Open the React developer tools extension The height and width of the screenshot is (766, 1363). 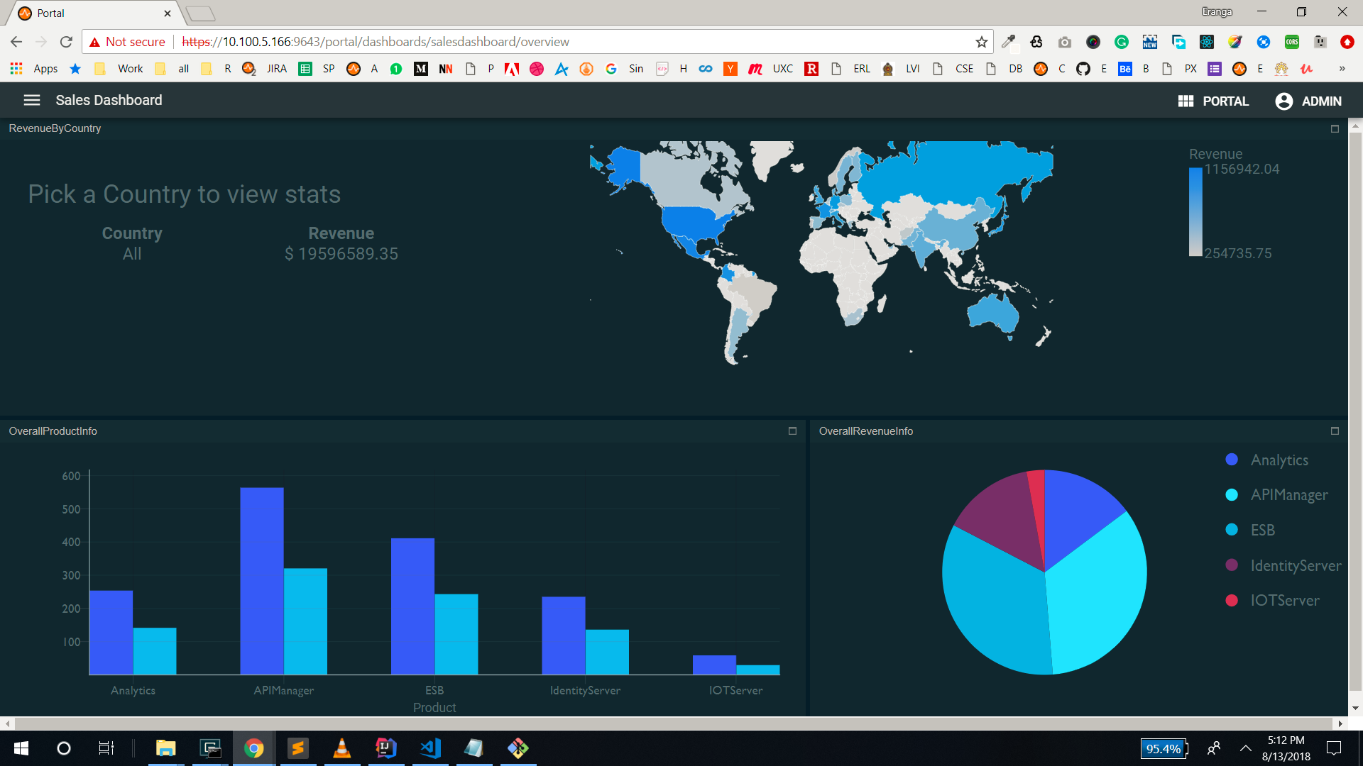coord(1207,42)
